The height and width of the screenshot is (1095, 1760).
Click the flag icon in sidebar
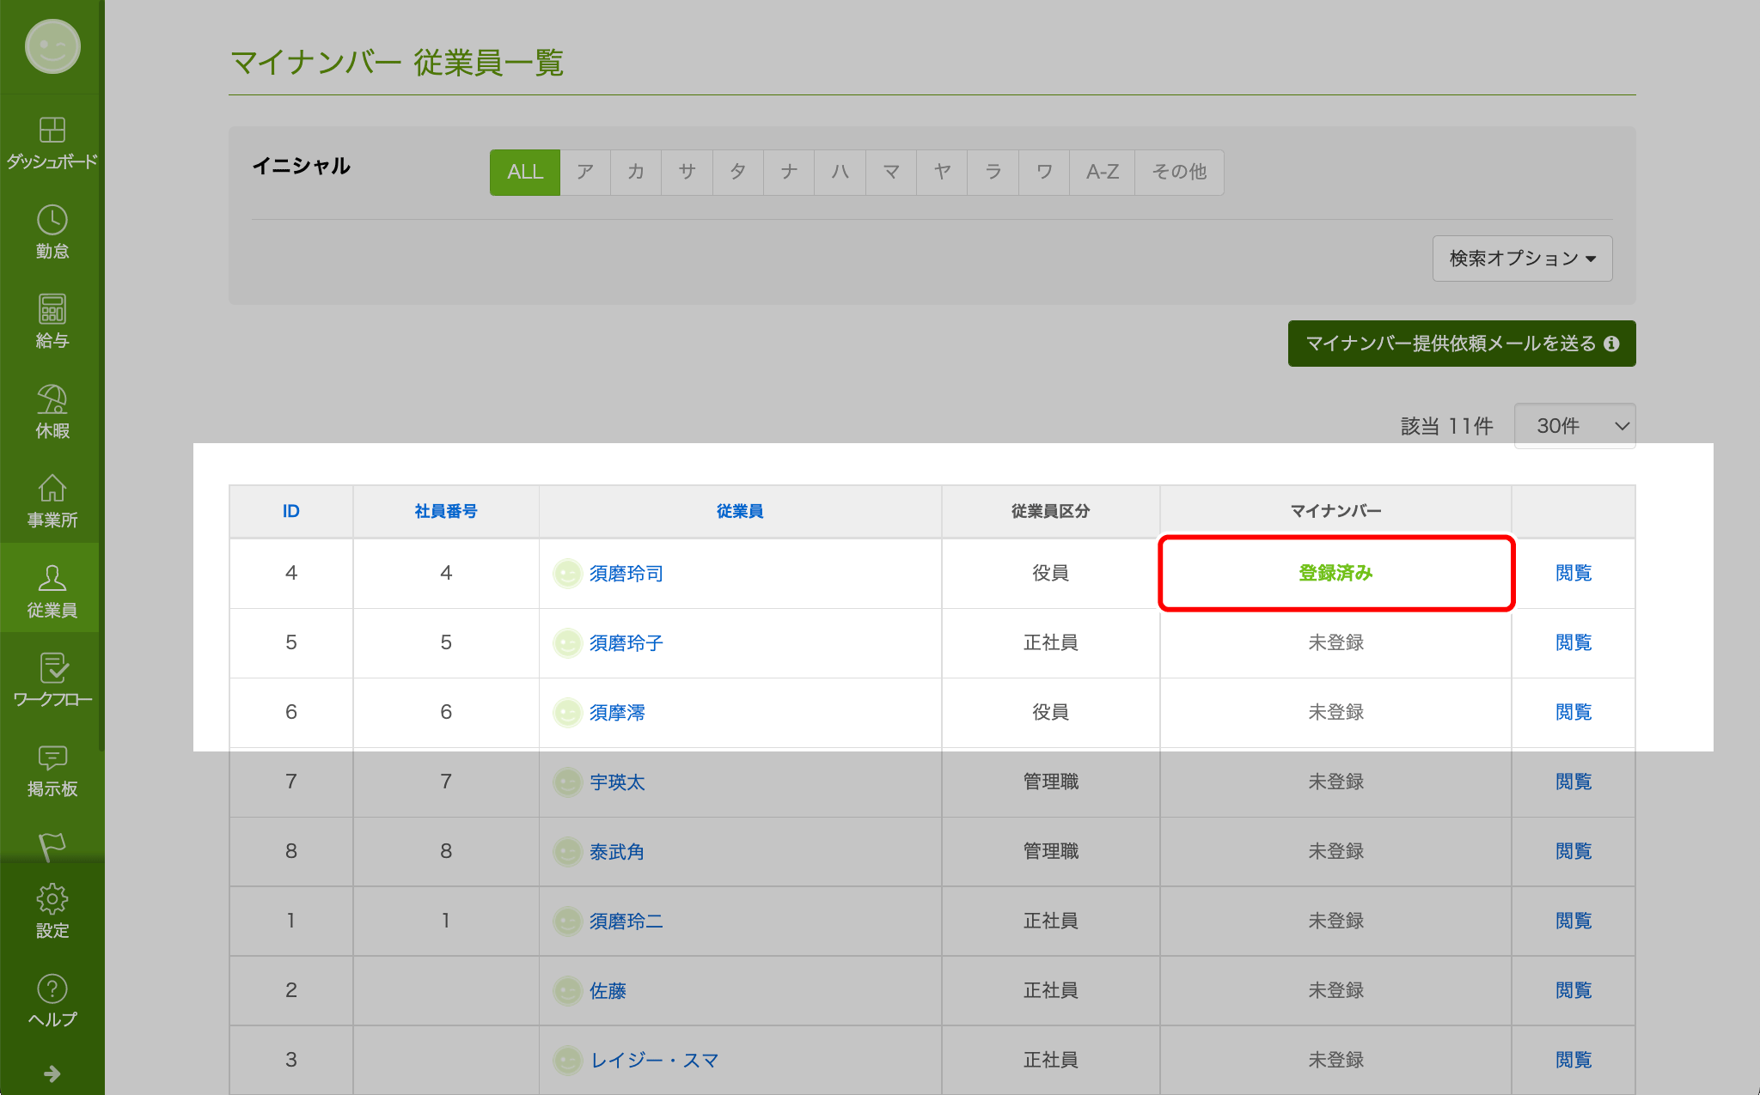[52, 846]
